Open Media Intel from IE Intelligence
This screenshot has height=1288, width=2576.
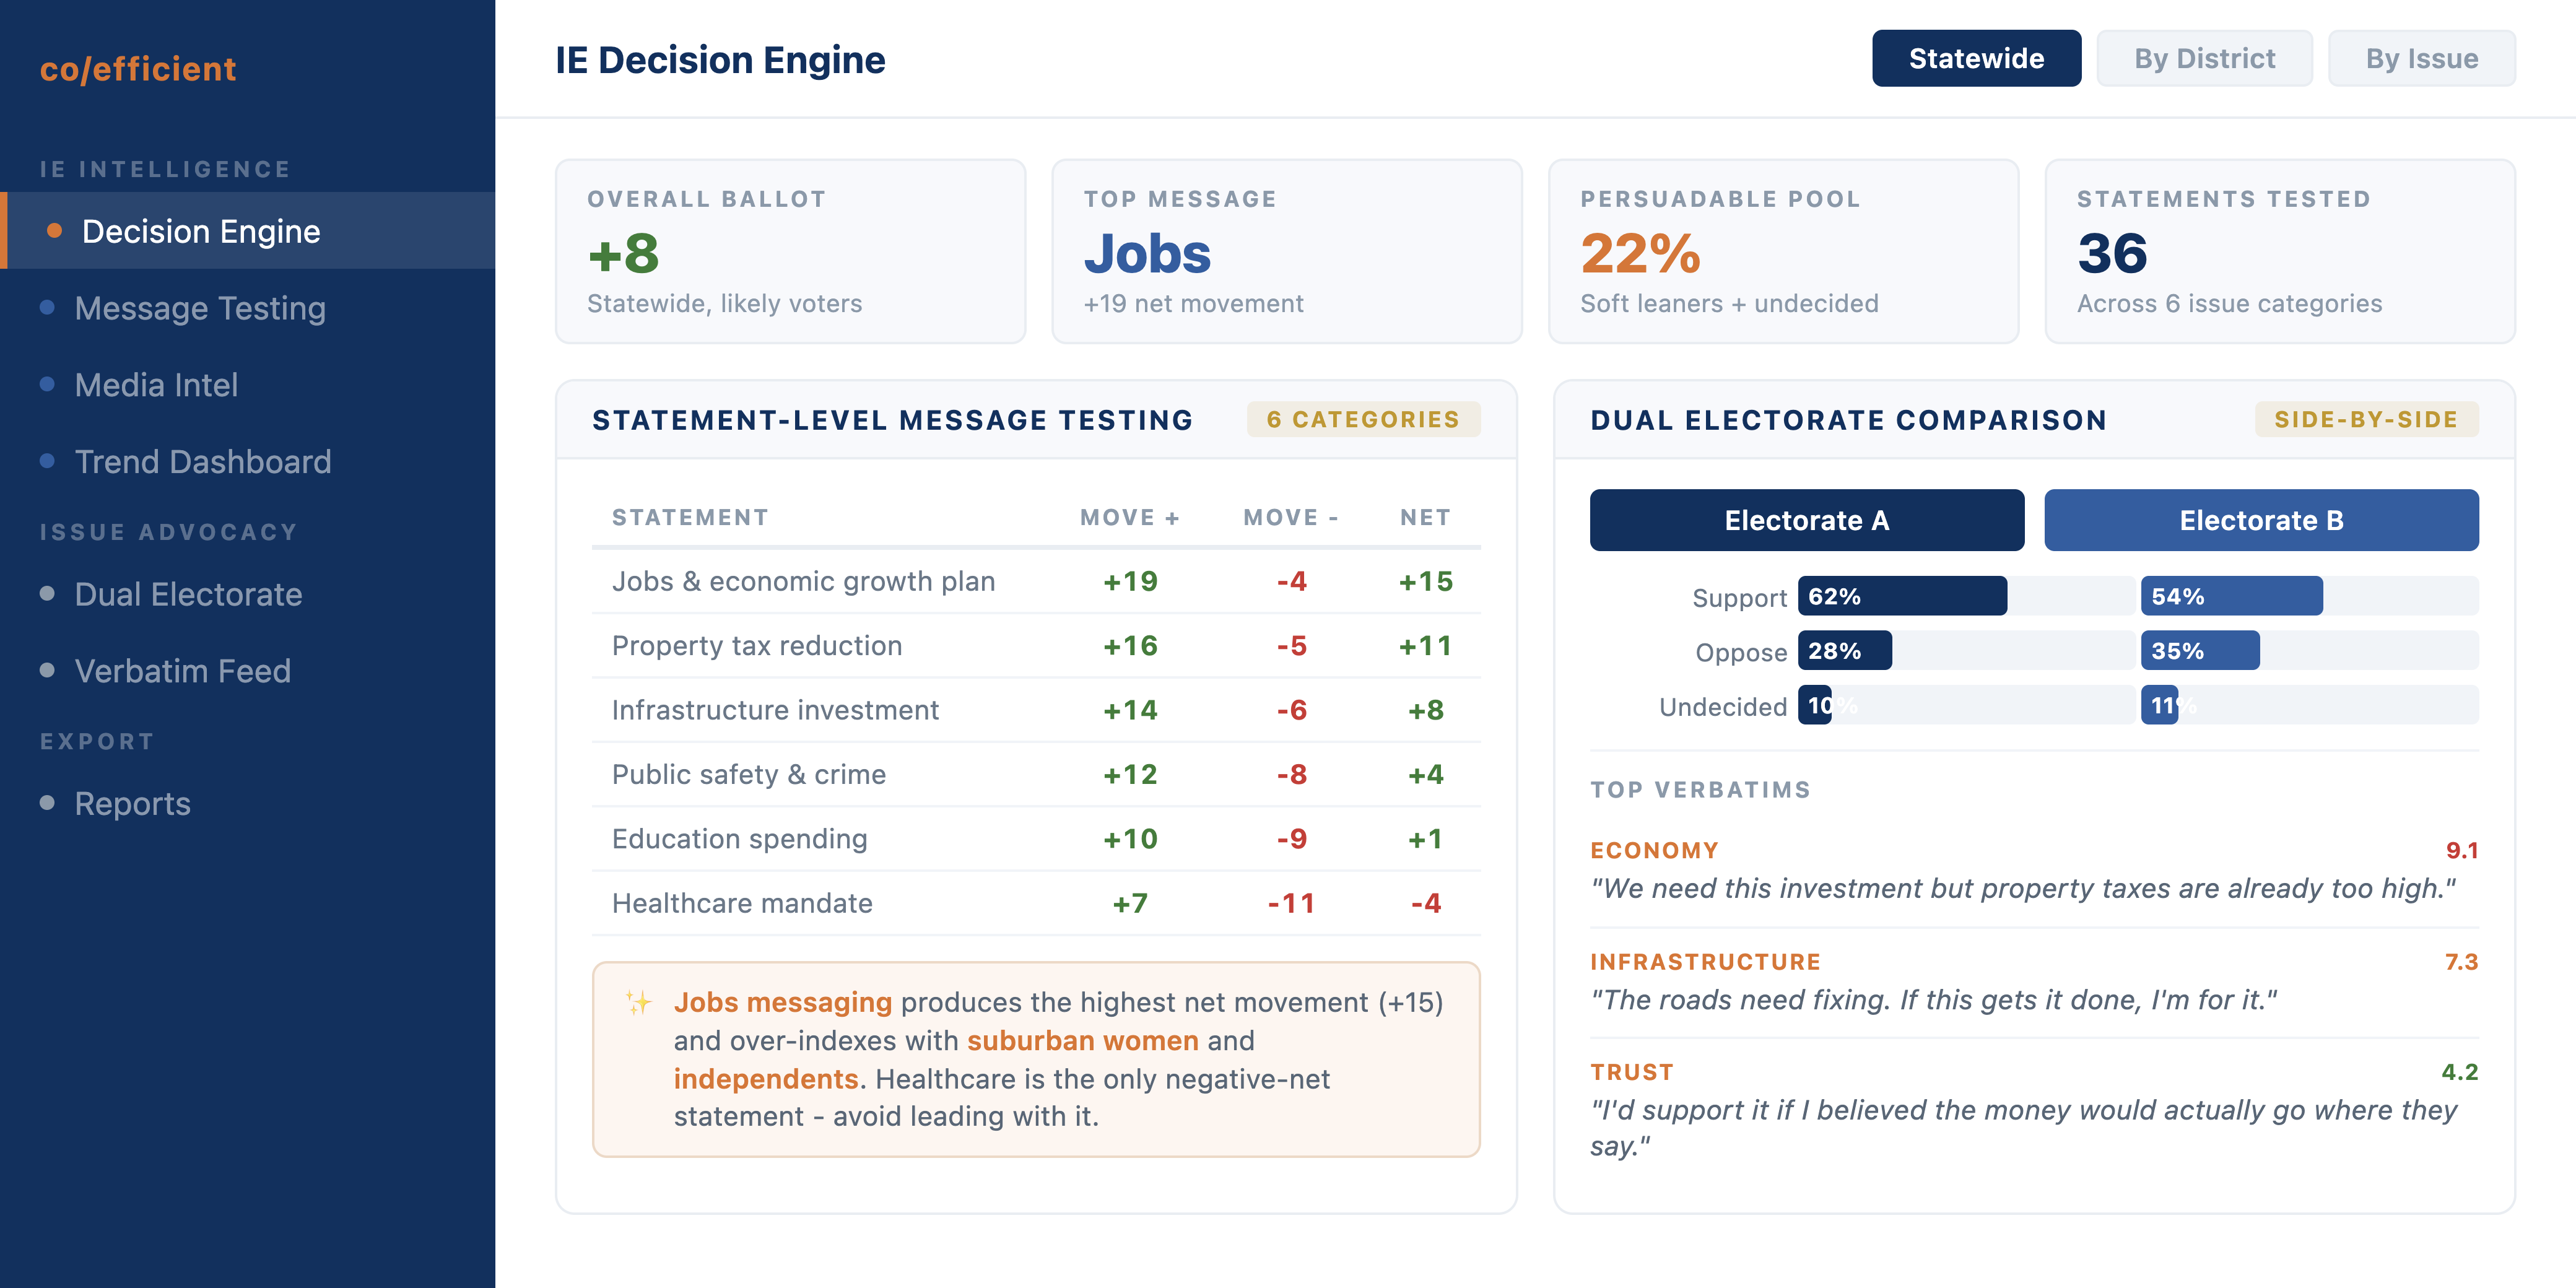[156, 384]
